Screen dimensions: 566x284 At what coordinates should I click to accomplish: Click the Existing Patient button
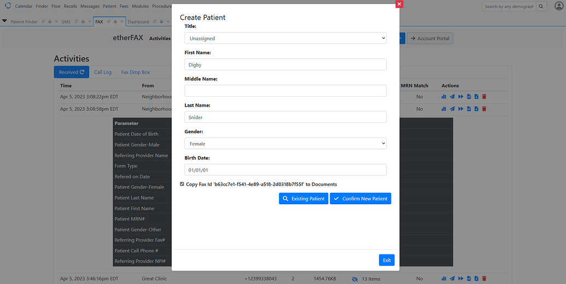(303, 198)
